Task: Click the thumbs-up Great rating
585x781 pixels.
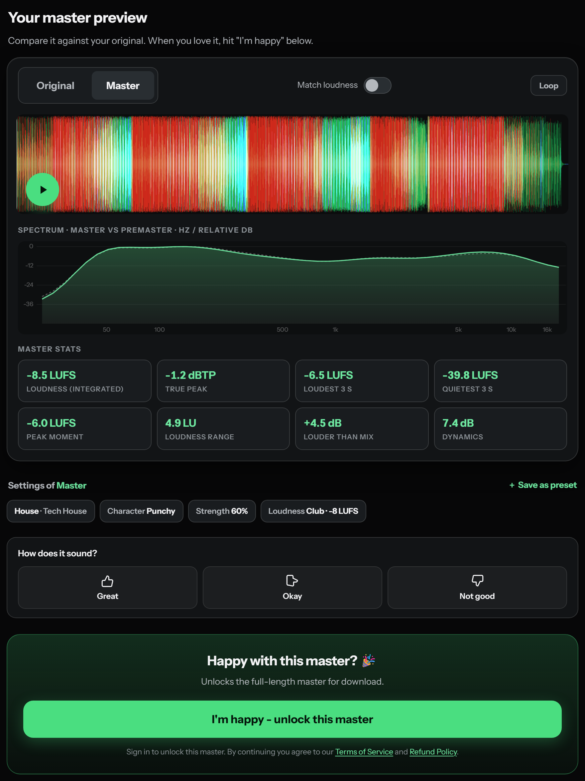Action: (107, 588)
